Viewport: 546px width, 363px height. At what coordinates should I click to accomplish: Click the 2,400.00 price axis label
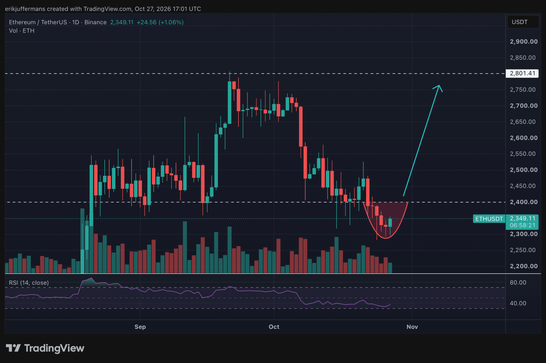pos(524,202)
